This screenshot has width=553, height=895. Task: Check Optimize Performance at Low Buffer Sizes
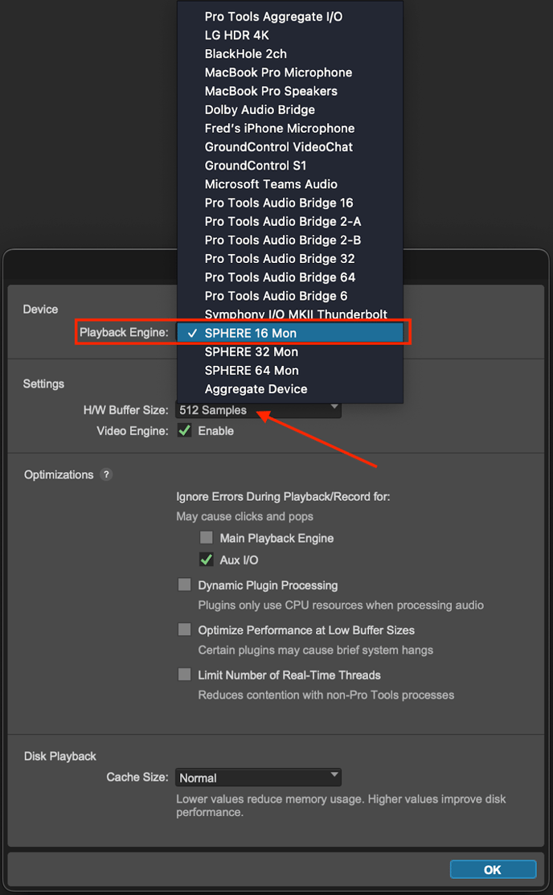(x=185, y=630)
